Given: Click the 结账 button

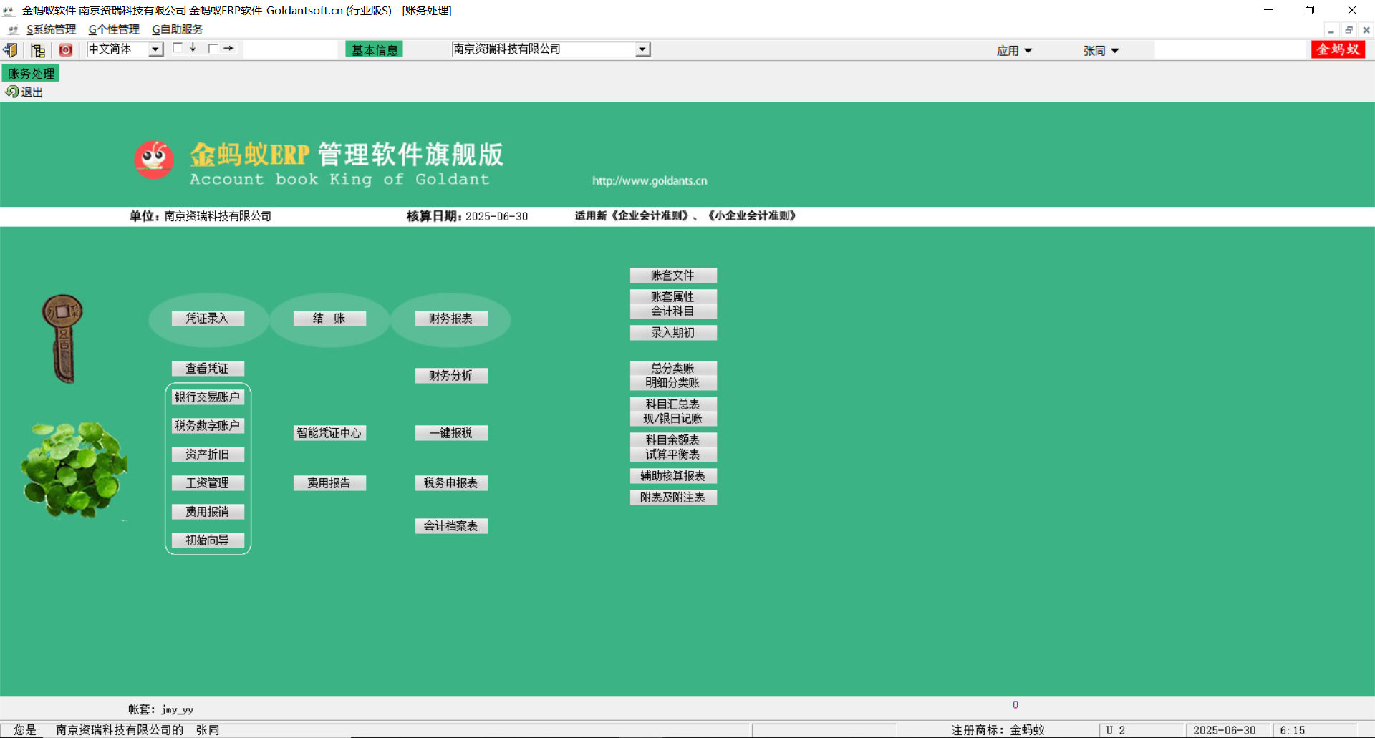Looking at the screenshot, I should [x=329, y=319].
